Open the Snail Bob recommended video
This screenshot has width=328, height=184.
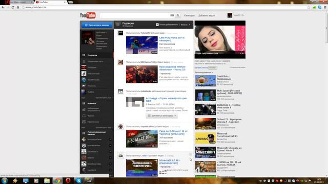[206, 81]
